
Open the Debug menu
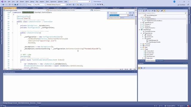coord(32,1)
